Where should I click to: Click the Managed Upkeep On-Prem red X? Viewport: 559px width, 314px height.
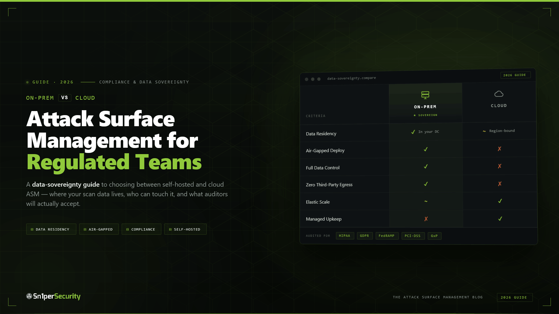tap(426, 219)
